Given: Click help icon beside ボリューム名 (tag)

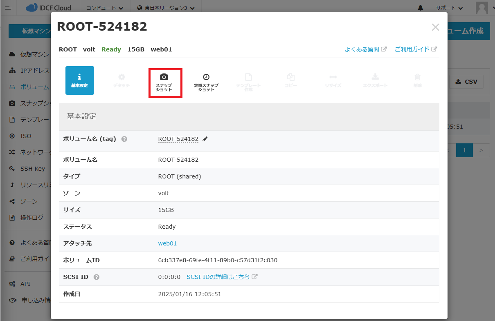Looking at the screenshot, I should tap(124, 139).
